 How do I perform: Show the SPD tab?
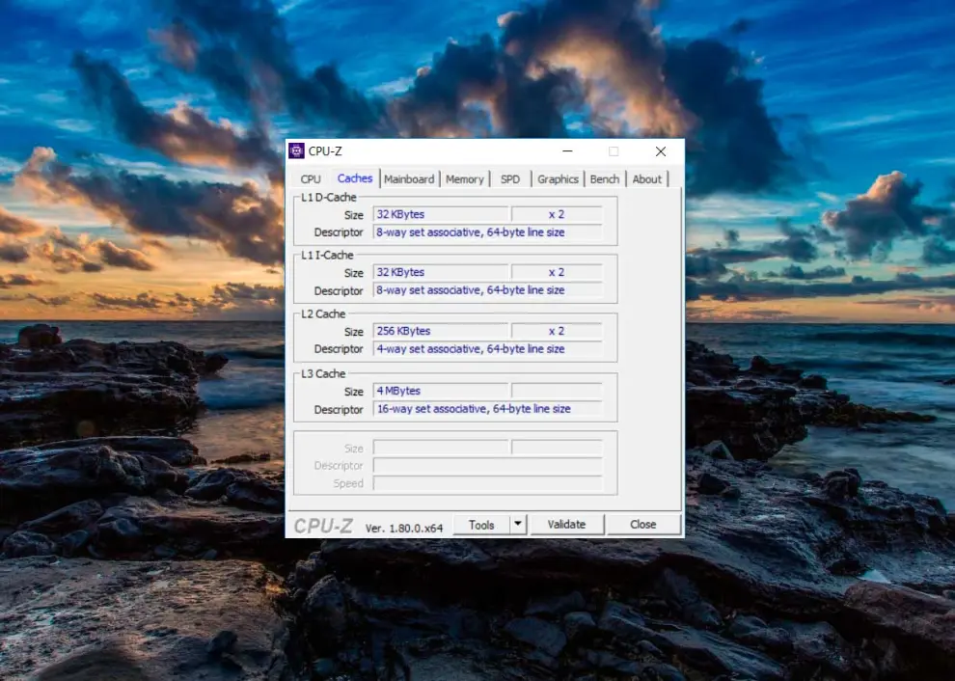click(510, 178)
